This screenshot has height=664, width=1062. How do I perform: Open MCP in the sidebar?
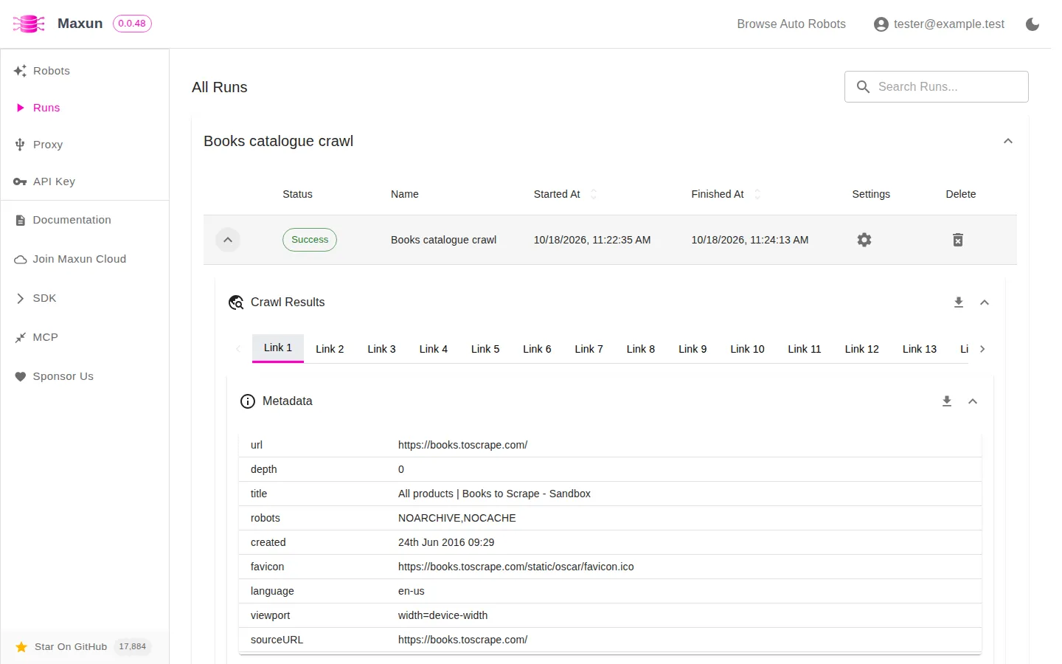pyautogui.click(x=85, y=337)
